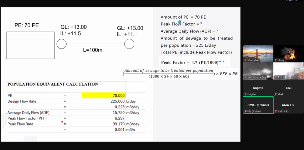Screen dimensions: 304x150
Task: Click the 99.179 Peak Flow Rate cell
Action: 103,124
